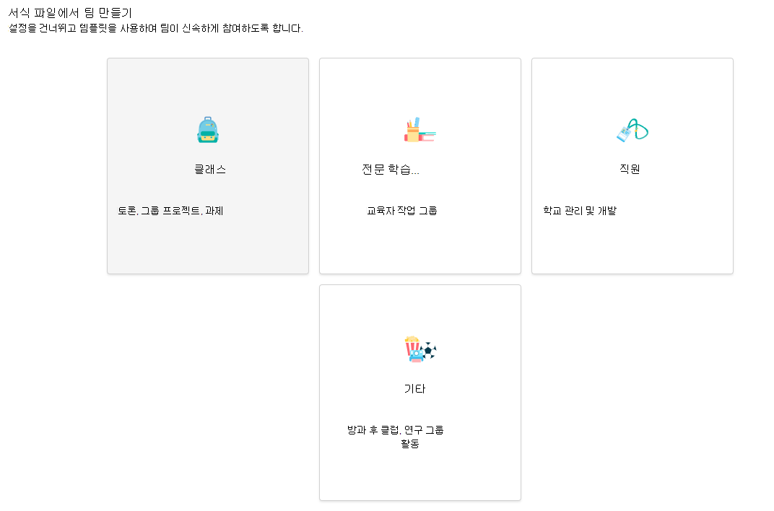Image resolution: width=774 pixels, height=511 pixels.
Task: Click the '서식 파일에서 팀 만들기' heading
Action: 70,12
